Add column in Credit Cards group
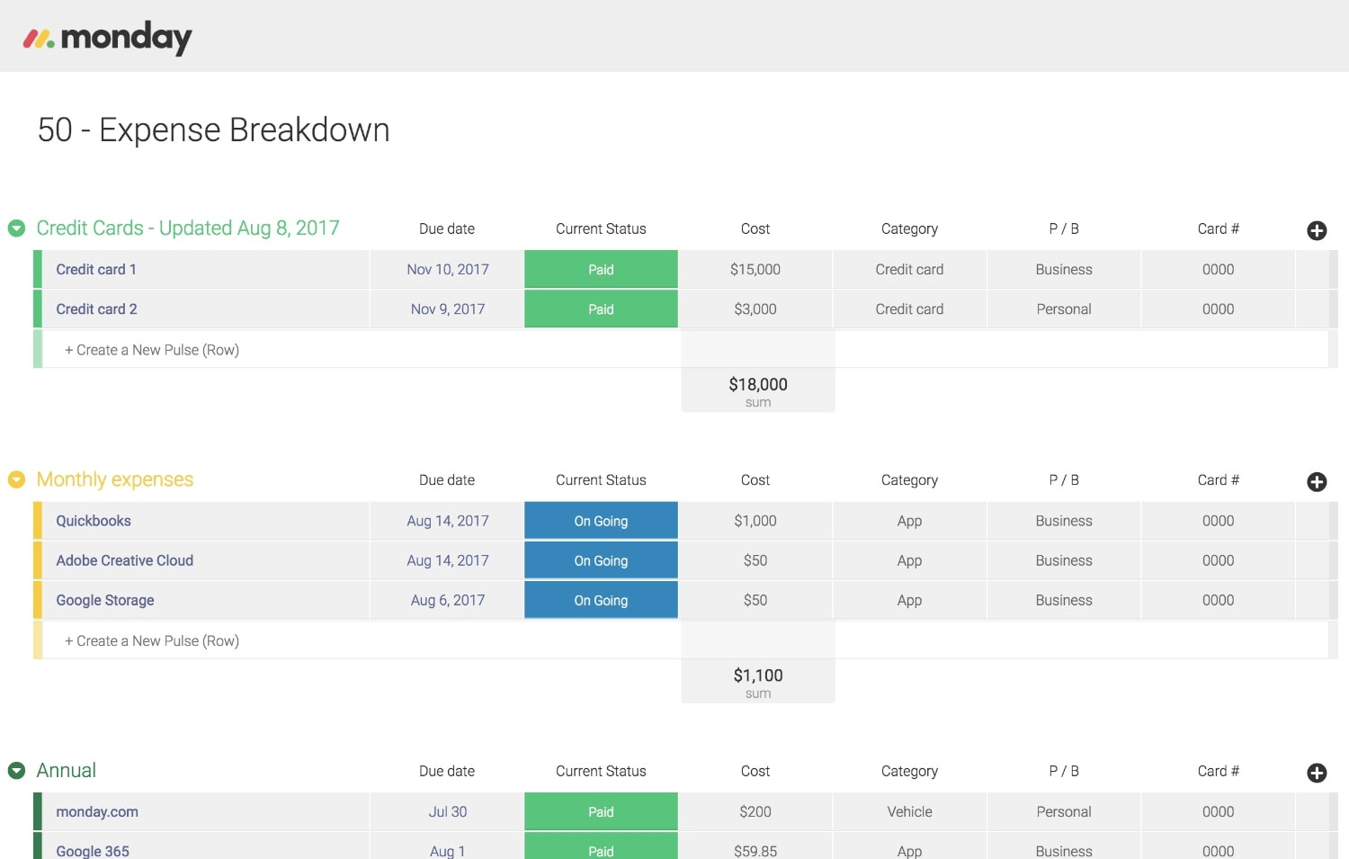The width and height of the screenshot is (1349, 859). pyautogui.click(x=1317, y=230)
